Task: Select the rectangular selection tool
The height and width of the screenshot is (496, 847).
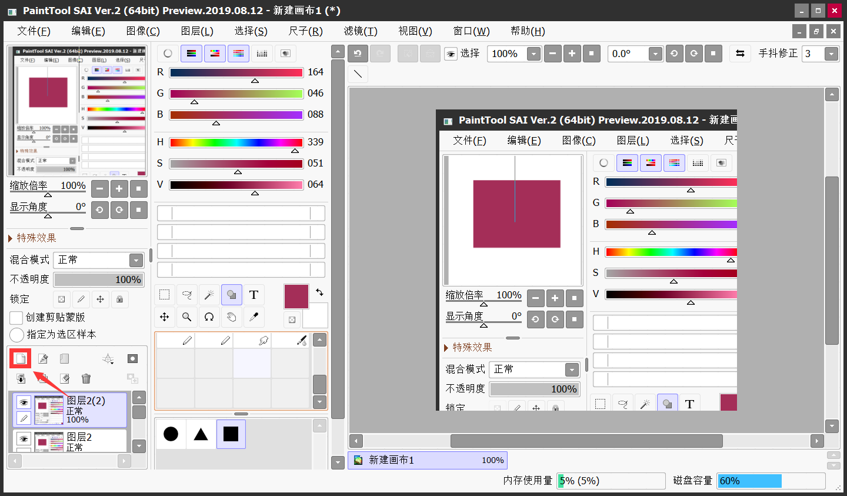Action: click(x=165, y=295)
